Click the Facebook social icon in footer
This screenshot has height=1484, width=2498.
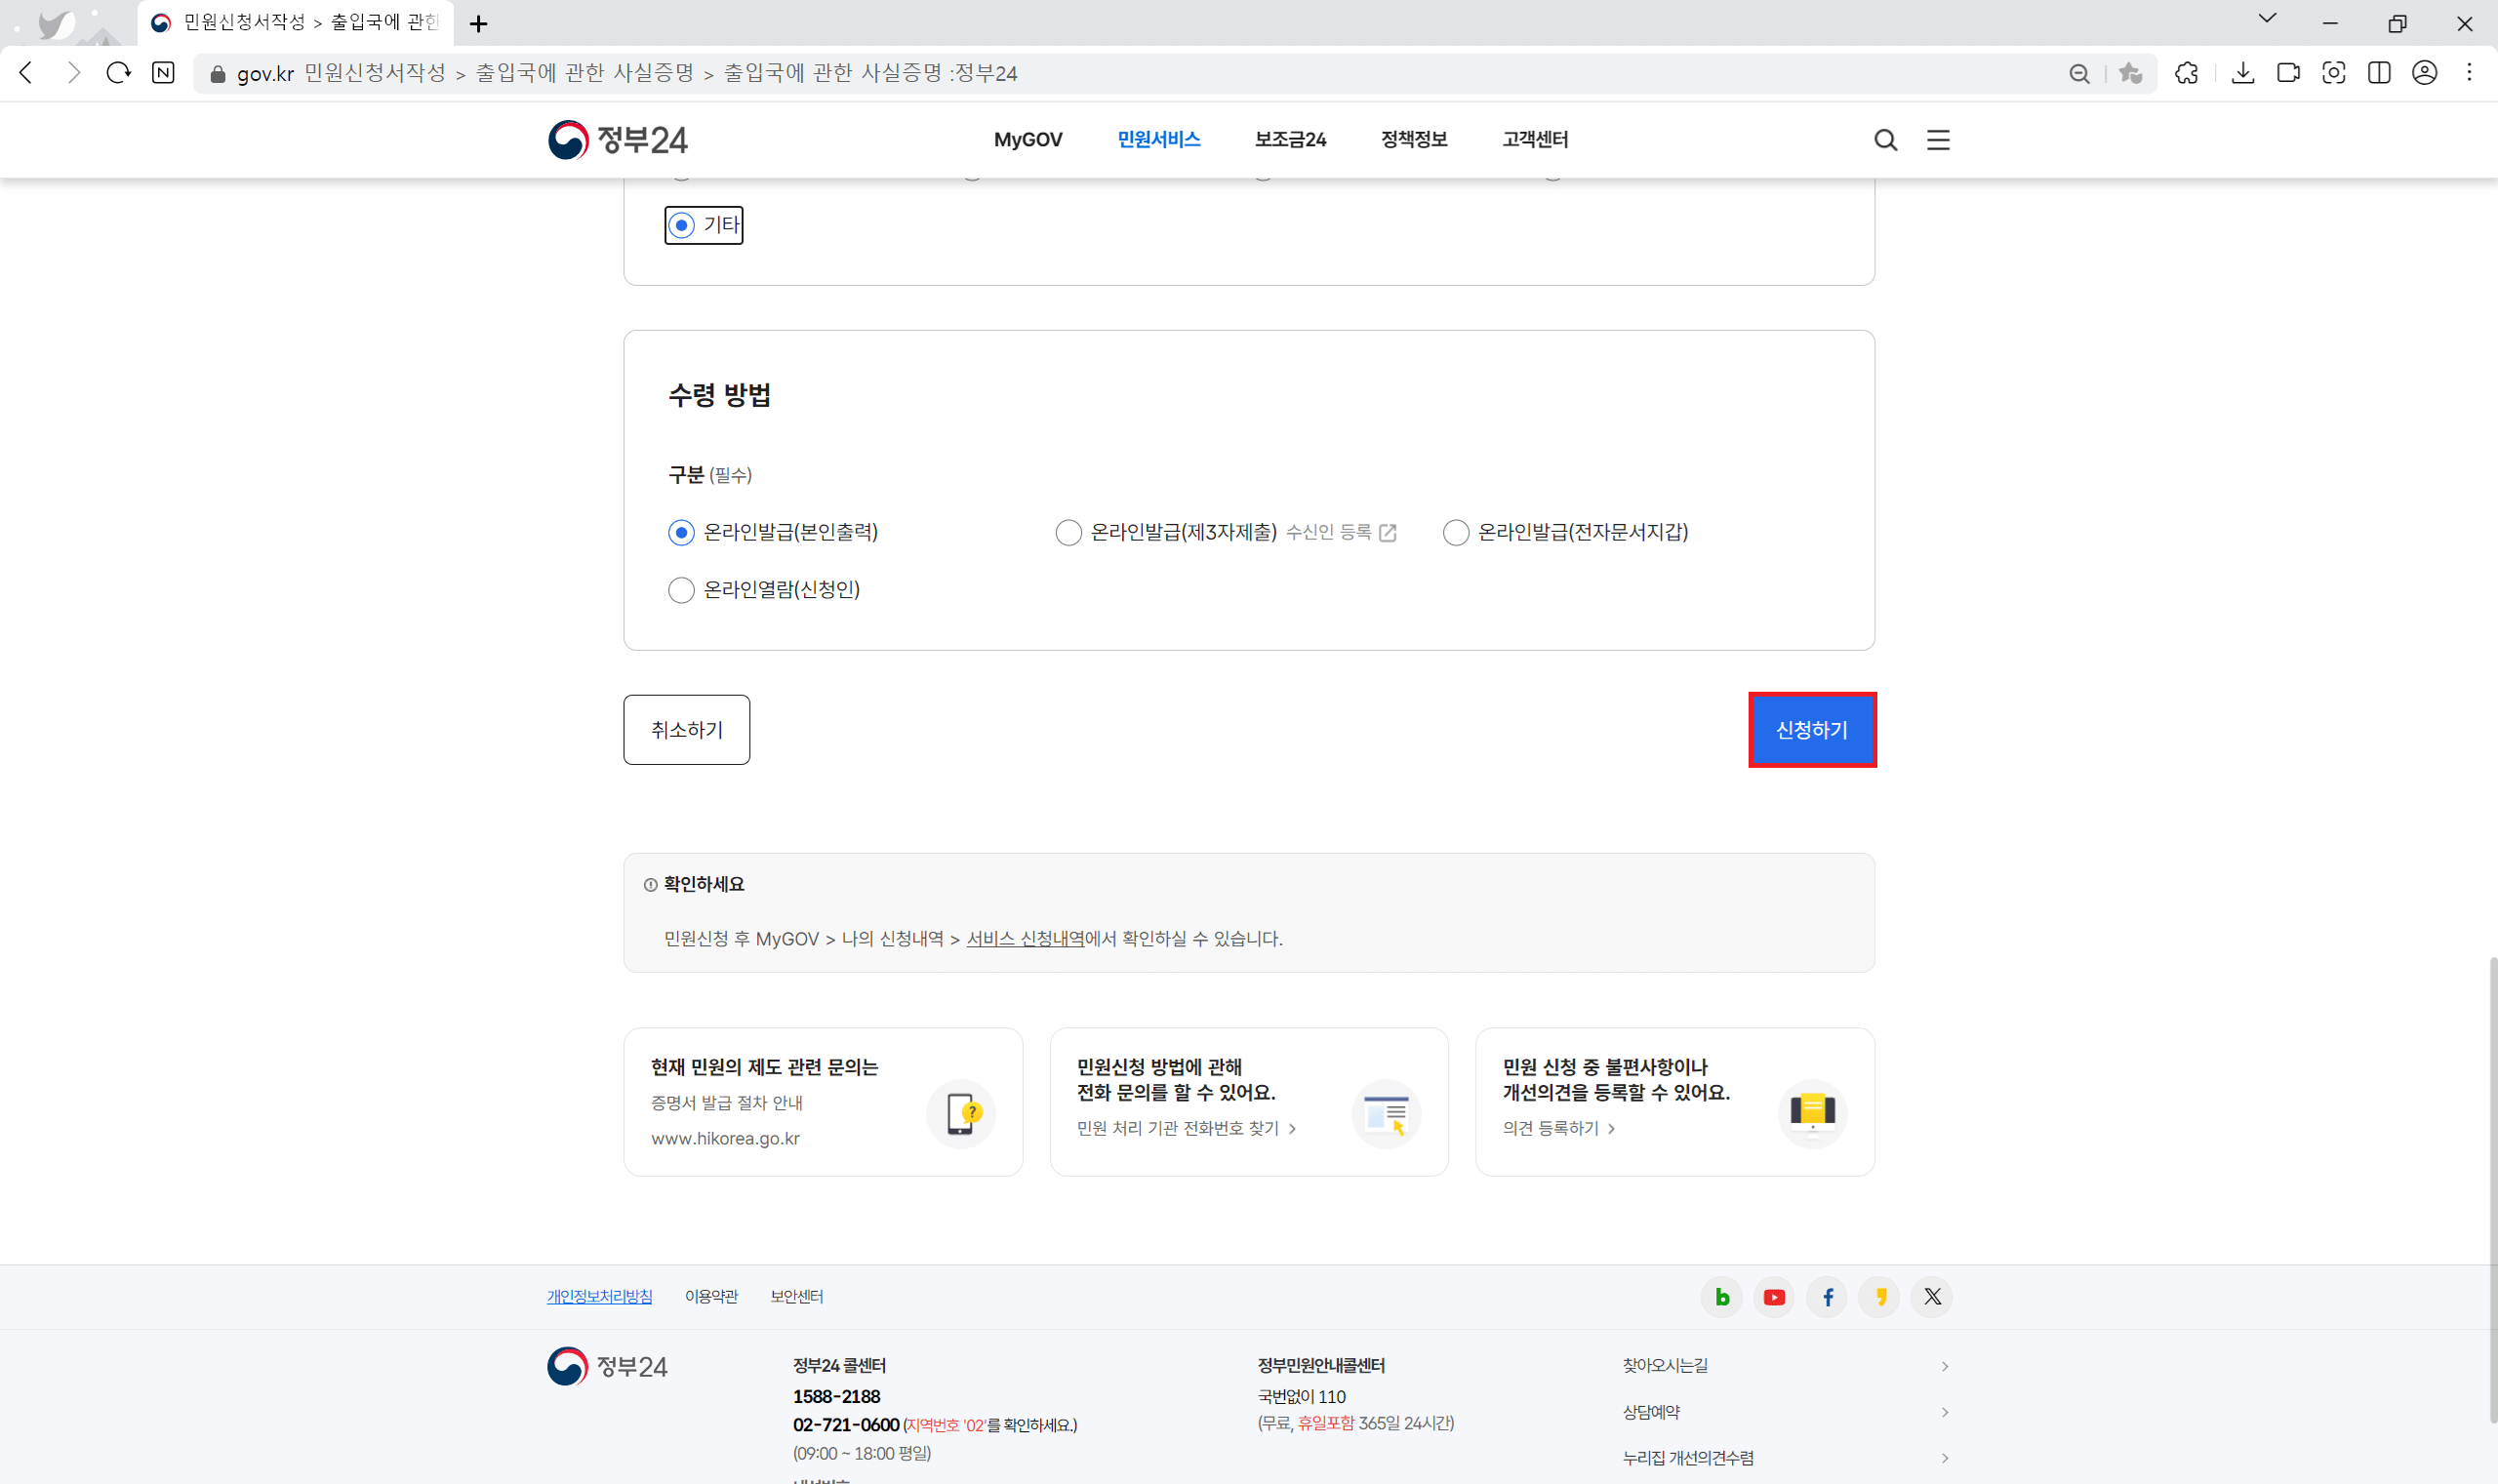tap(1827, 1297)
